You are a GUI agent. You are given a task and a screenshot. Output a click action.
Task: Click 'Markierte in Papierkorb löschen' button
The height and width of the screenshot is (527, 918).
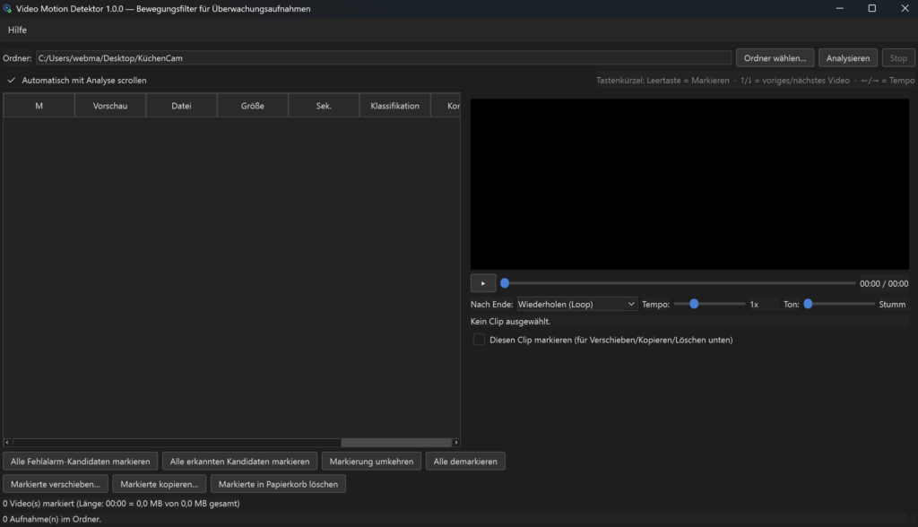[278, 484]
